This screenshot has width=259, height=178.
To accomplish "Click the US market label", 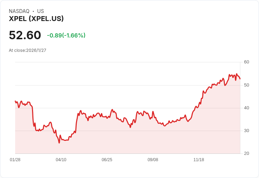I will click(x=40, y=11).
